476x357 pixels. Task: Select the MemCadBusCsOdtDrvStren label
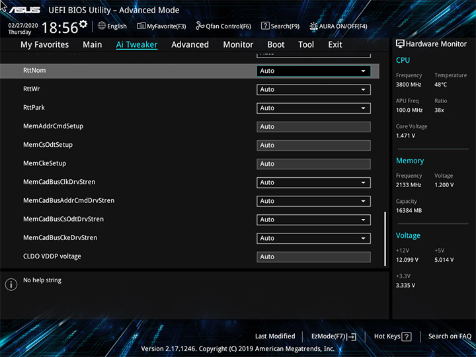point(63,219)
